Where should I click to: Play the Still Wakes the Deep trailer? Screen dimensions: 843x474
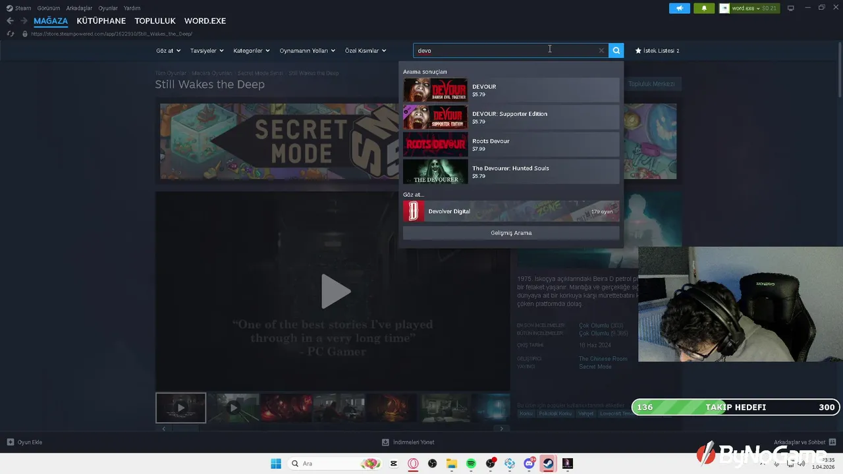[x=335, y=291]
